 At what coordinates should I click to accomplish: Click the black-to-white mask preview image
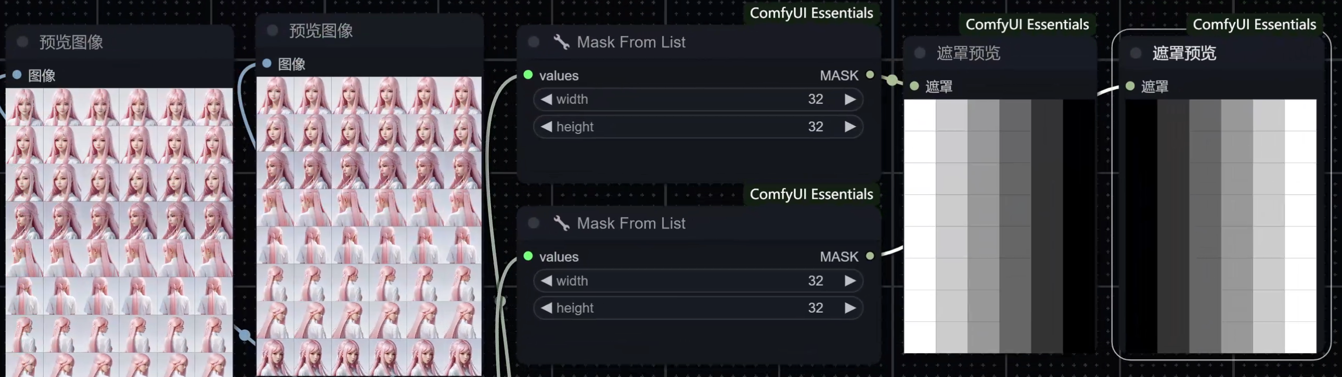pos(1221,226)
